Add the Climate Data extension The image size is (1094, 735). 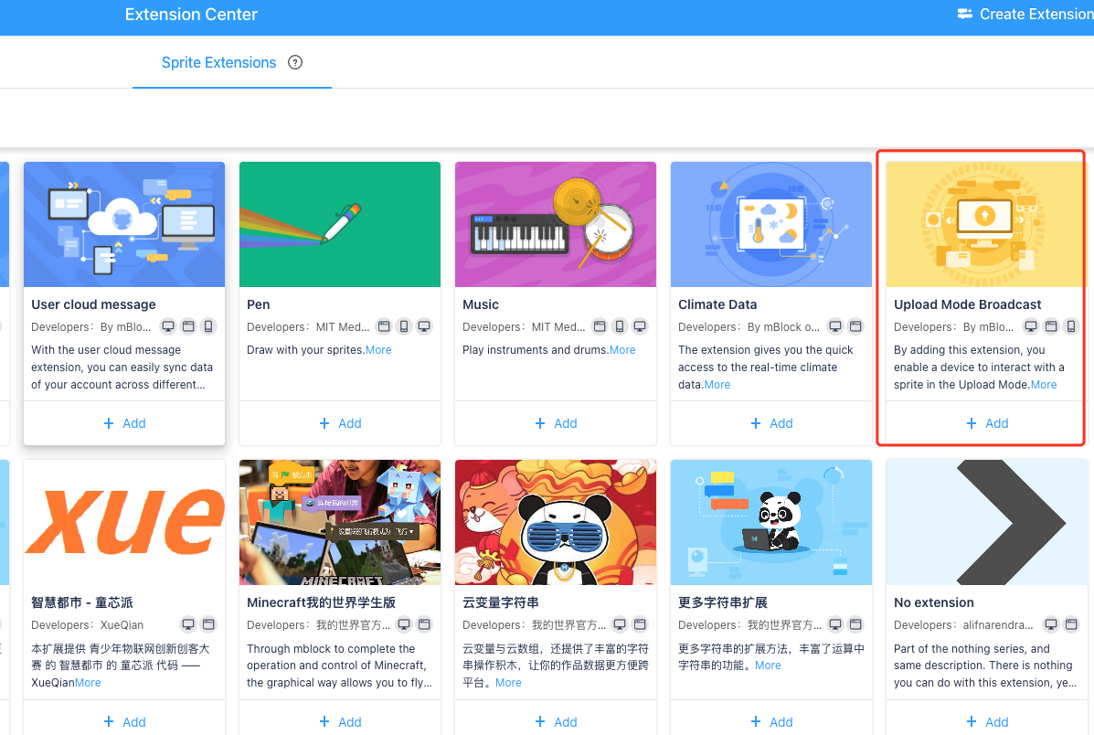pos(771,423)
